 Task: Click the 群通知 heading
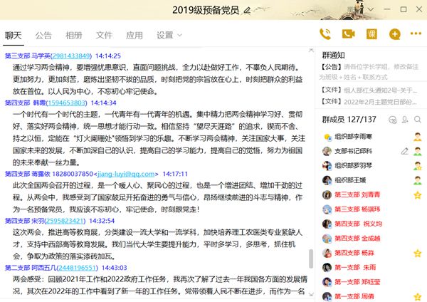pos(333,56)
